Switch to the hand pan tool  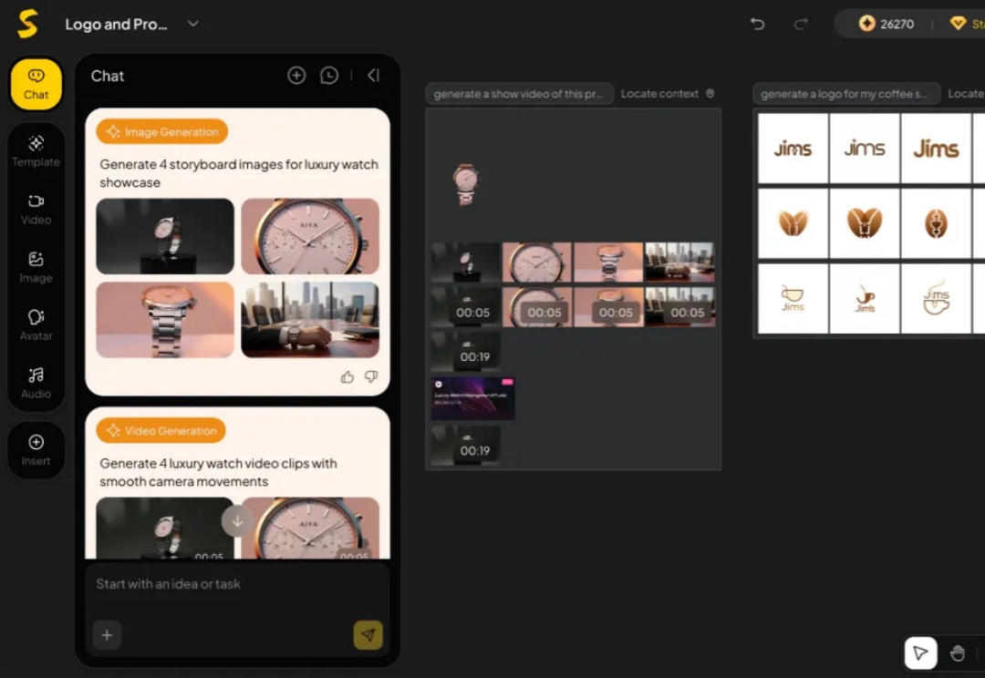(957, 652)
